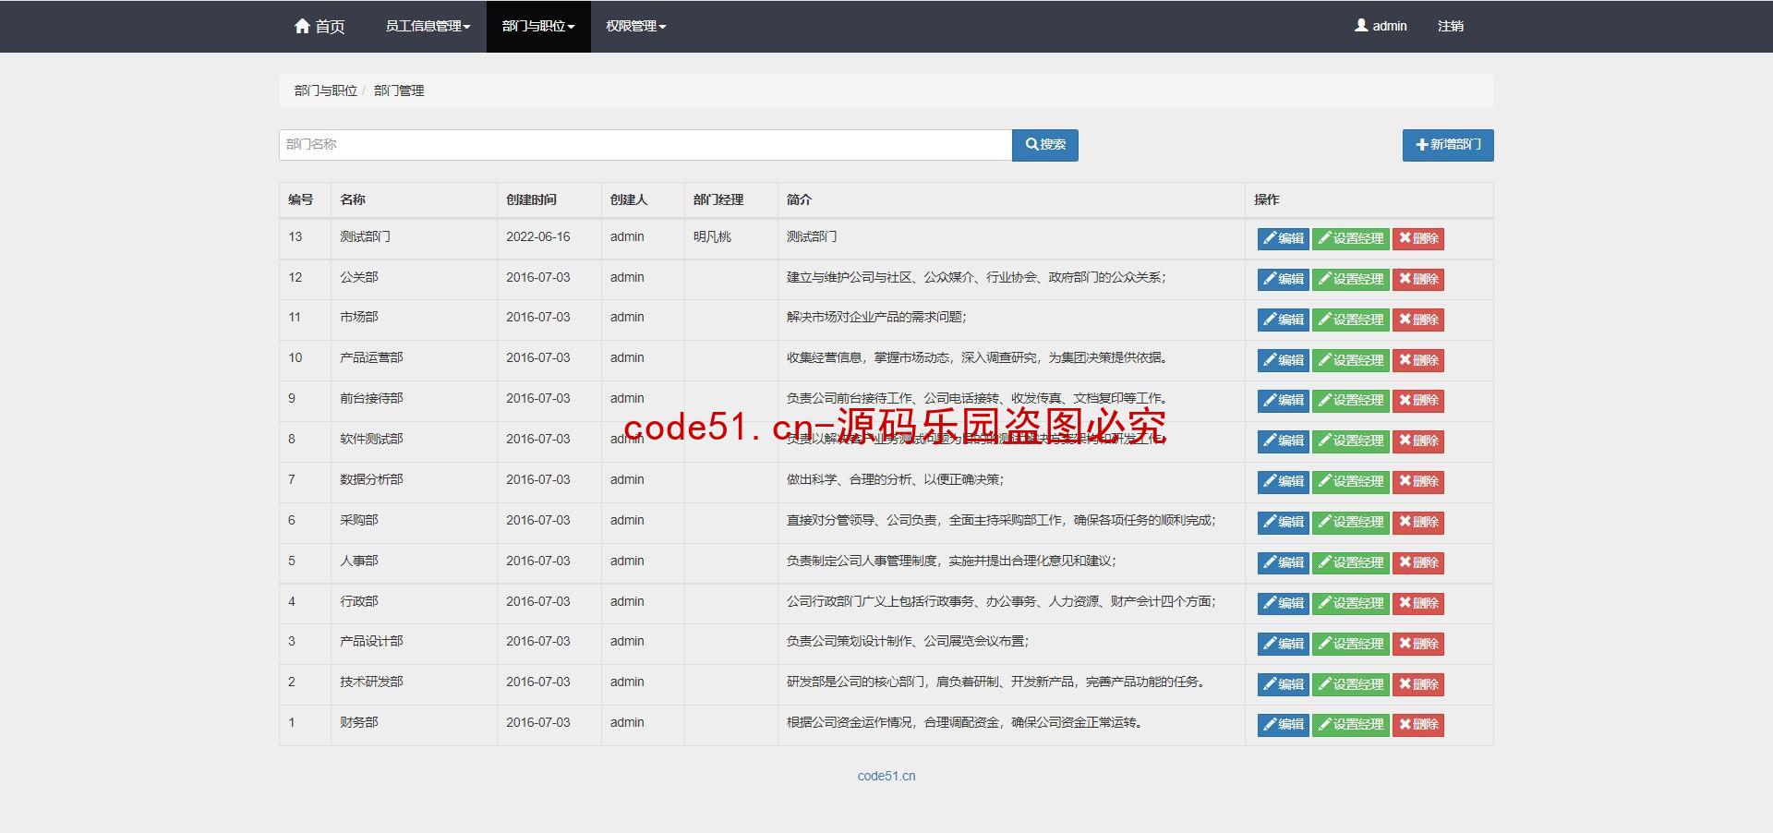Click the 搜索 search button
This screenshot has width=1773, height=833.
[x=1045, y=145]
